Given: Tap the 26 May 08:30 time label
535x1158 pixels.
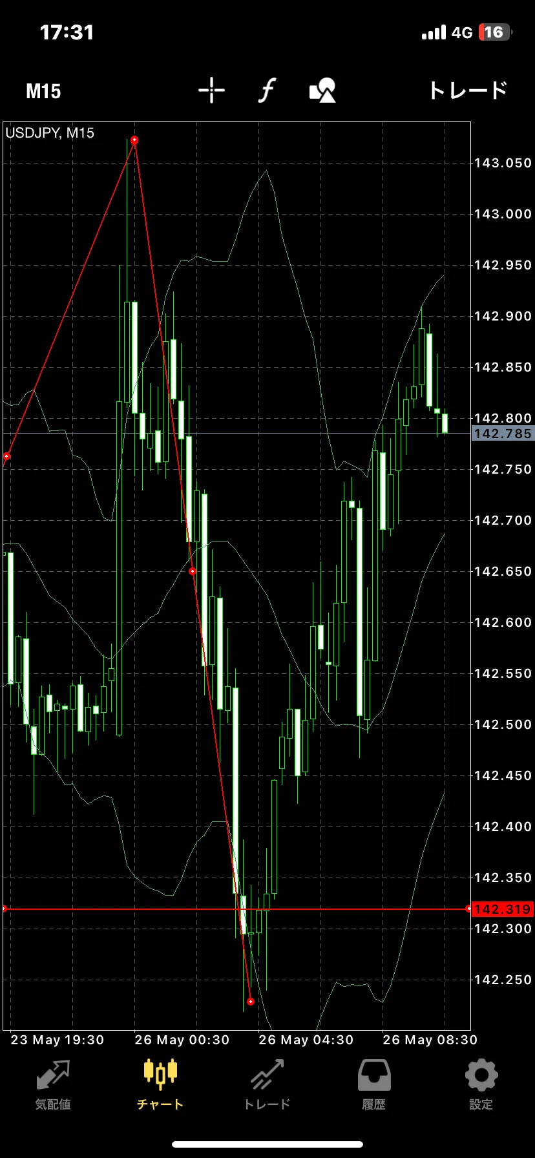Looking at the screenshot, I should point(430,1040).
